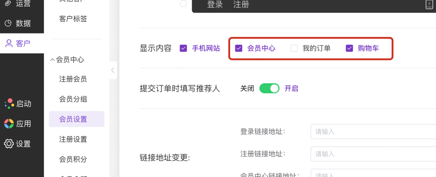Image resolution: width=436 pixels, height=177 pixels.
Task: Uncheck the 会员中心 checkbox
Action: 239,48
